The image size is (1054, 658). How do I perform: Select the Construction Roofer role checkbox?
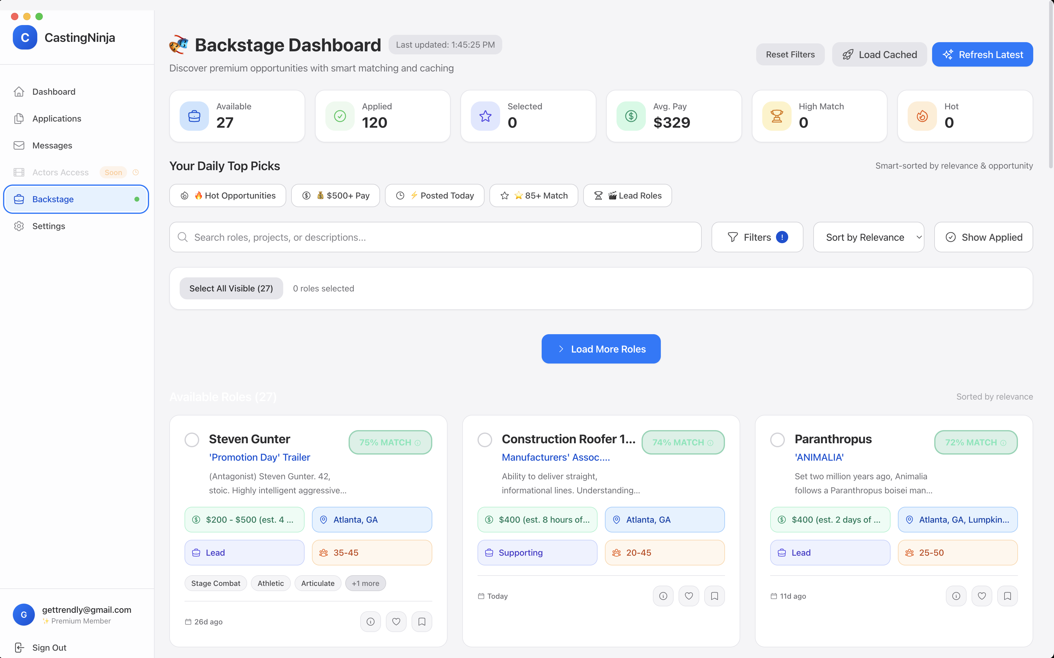pyautogui.click(x=484, y=440)
